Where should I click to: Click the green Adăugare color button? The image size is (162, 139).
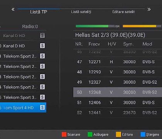(90, 134)
